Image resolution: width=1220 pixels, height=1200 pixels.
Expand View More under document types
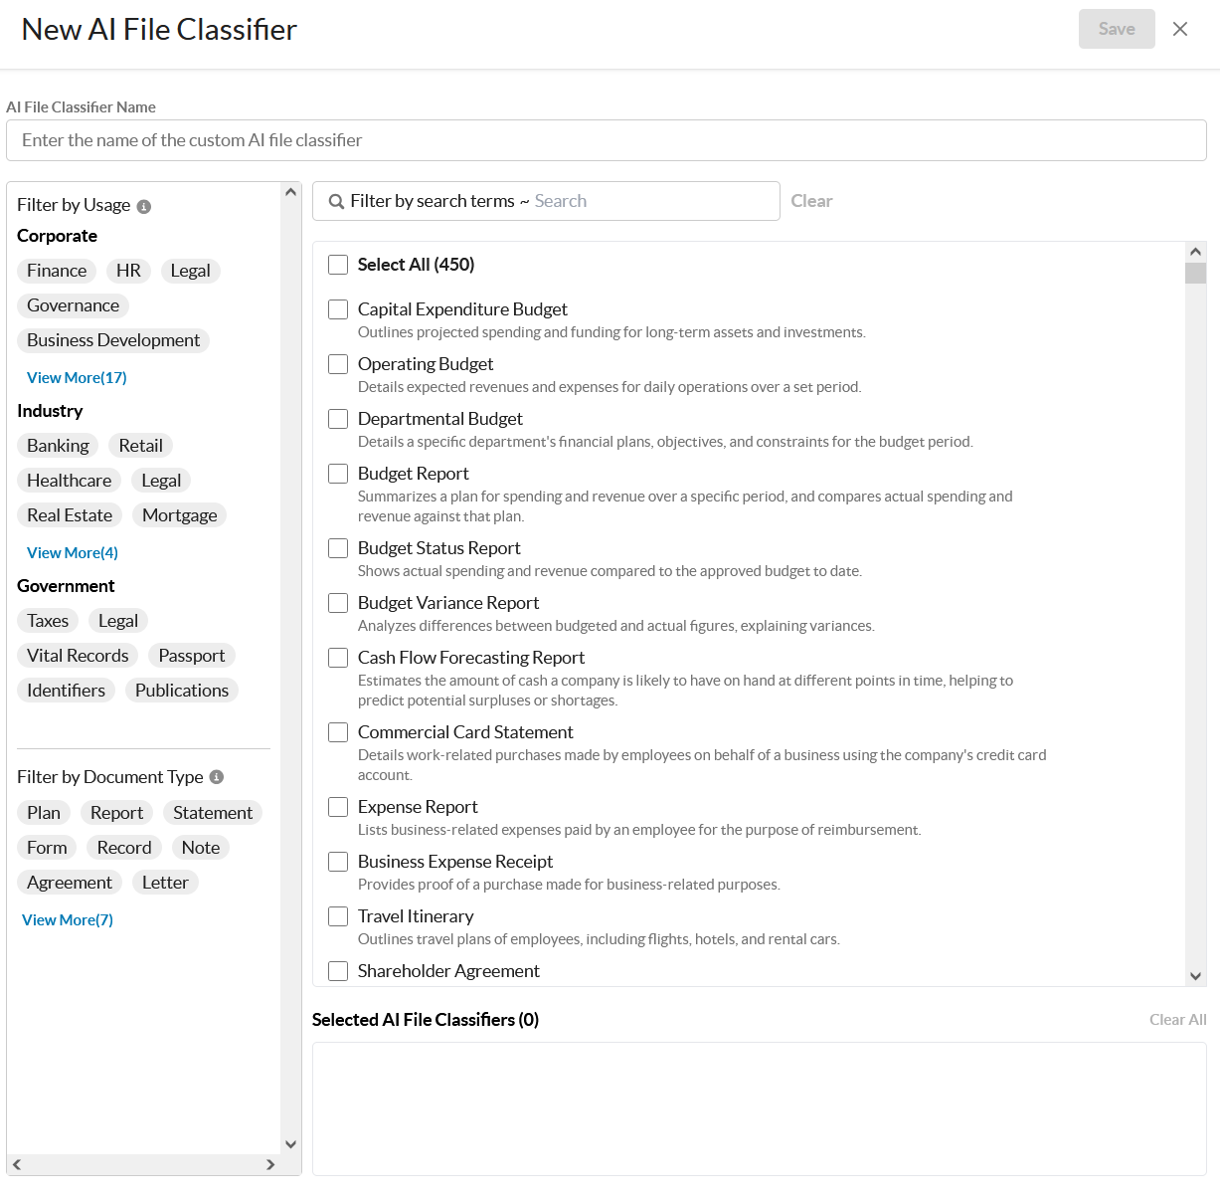[x=67, y=919]
